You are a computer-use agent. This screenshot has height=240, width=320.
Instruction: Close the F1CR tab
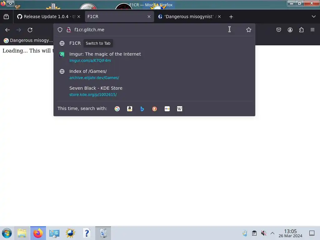tap(149, 17)
